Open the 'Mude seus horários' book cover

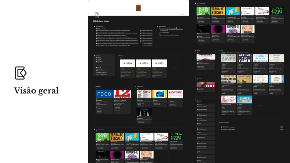[276, 58]
